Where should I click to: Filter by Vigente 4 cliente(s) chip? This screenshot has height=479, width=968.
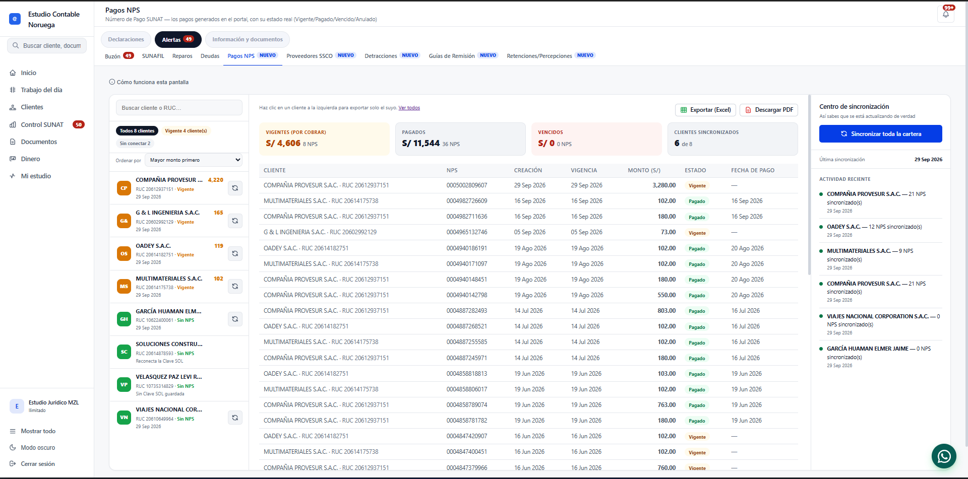point(186,131)
